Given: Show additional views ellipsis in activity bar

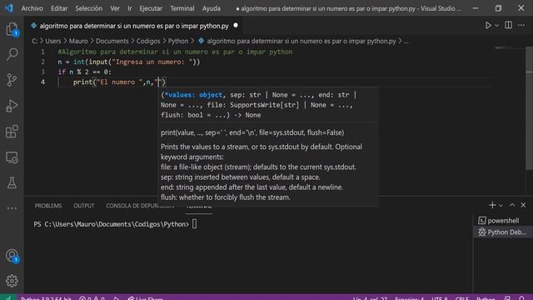Looking at the screenshot, I should 12,208.
